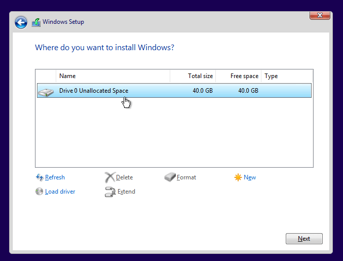The height and width of the screenshot is (261, 343).
Task: Click the Load driver disc icon
Action: (39, 192)
